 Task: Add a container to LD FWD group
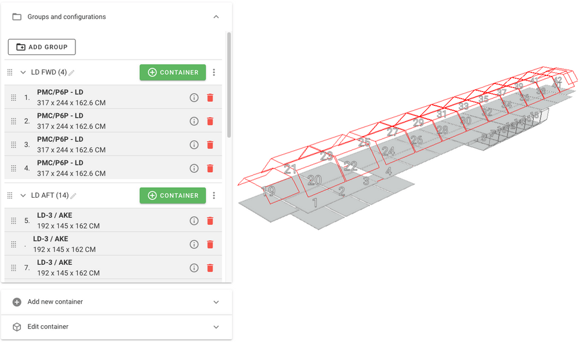(173, 72)
